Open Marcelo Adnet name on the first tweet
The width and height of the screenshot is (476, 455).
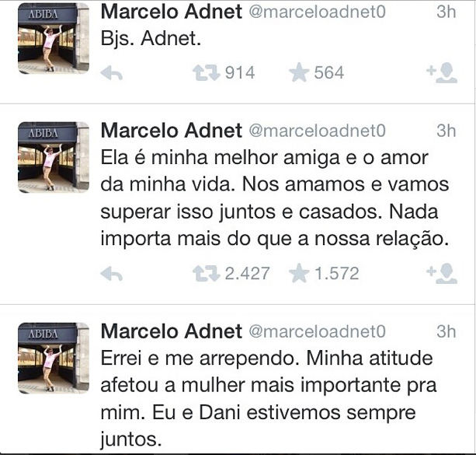tap(171, 12)
